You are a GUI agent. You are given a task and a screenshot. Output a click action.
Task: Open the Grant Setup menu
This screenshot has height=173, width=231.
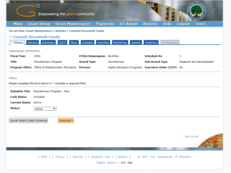tap(39, 24)
